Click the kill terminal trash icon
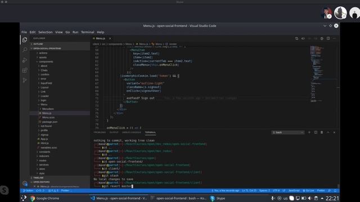Viewport: 360px width, 202px height. (x=322, y=132)
